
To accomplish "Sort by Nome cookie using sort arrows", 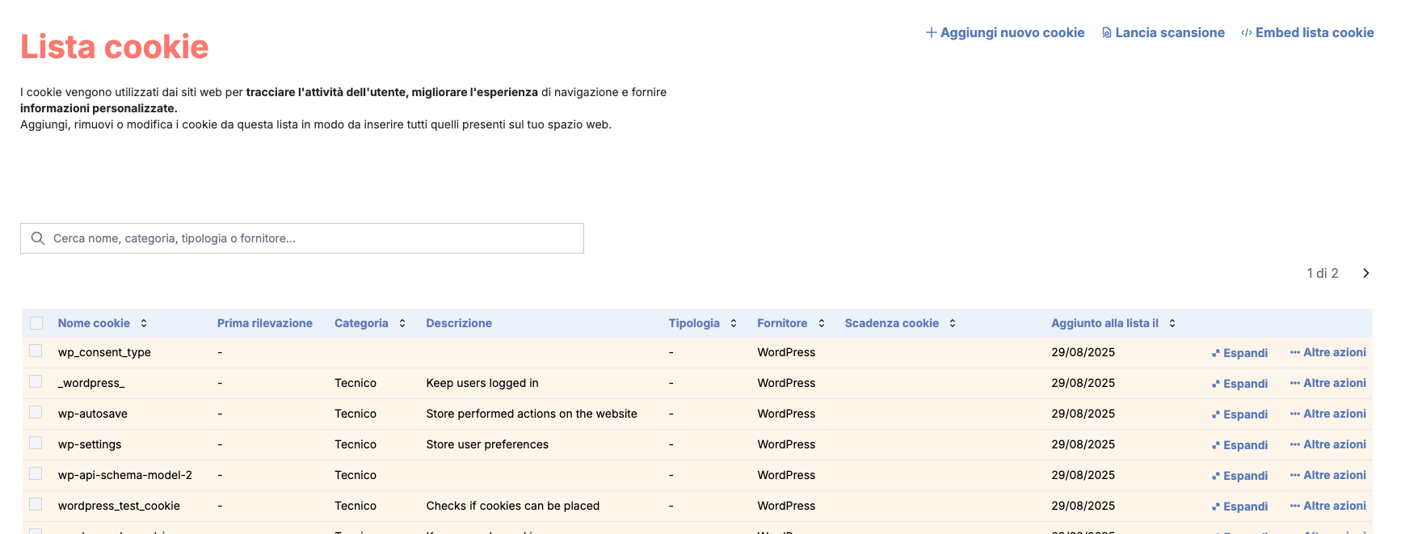I will [144, 323].
